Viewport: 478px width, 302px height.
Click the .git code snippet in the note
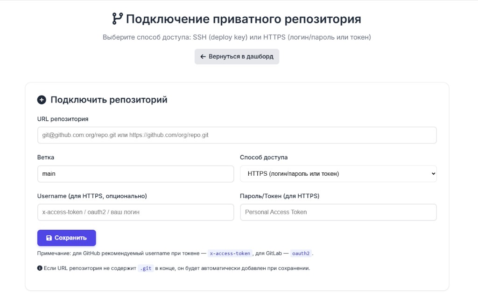coord(146,268)
